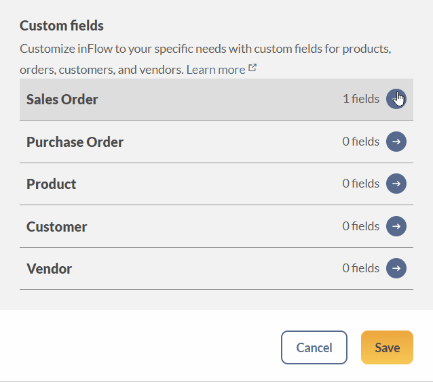Click the Custom fields heading
The height and width of the screenshot is (382, 433).
[x=62, y=26]
